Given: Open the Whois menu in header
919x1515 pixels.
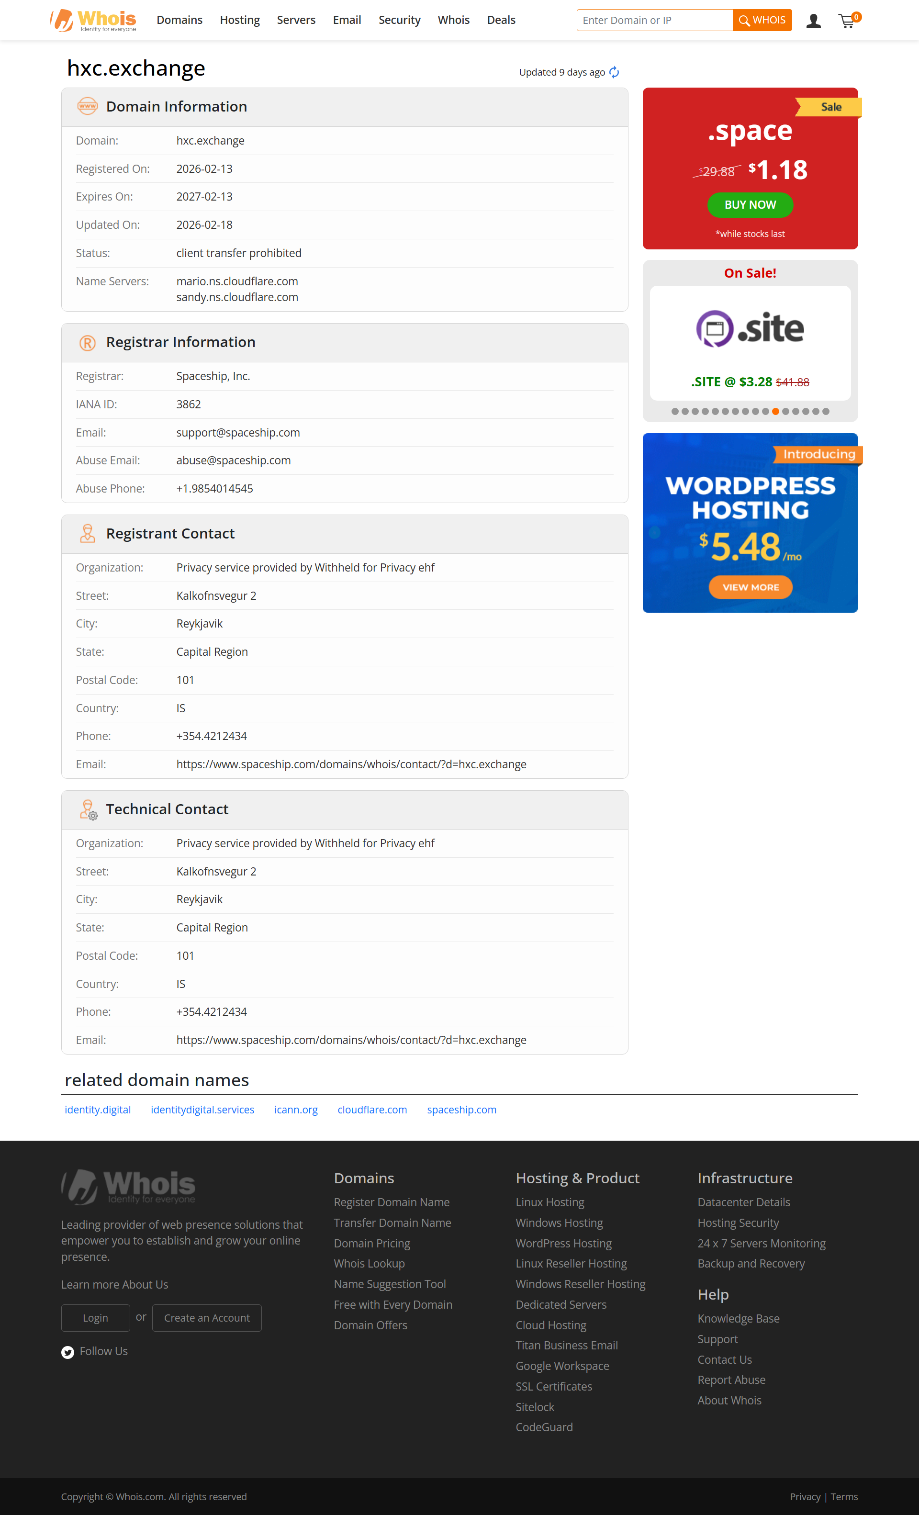Looking at the screenshot, I should tap(454, 20).
